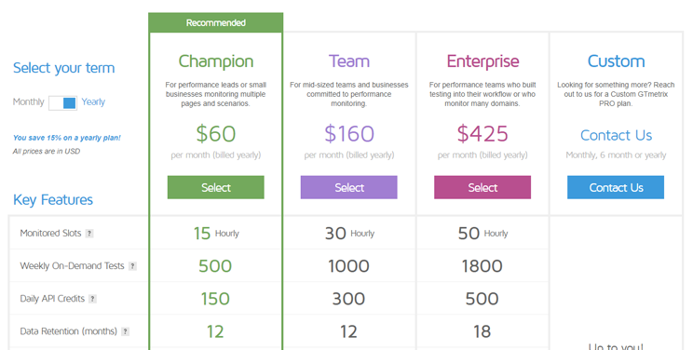Choose the Yearly term label

93,102
